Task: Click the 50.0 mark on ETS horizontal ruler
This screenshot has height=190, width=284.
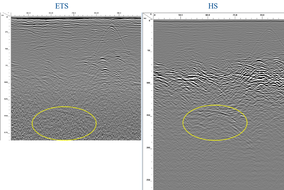Action: coord(28,13)
